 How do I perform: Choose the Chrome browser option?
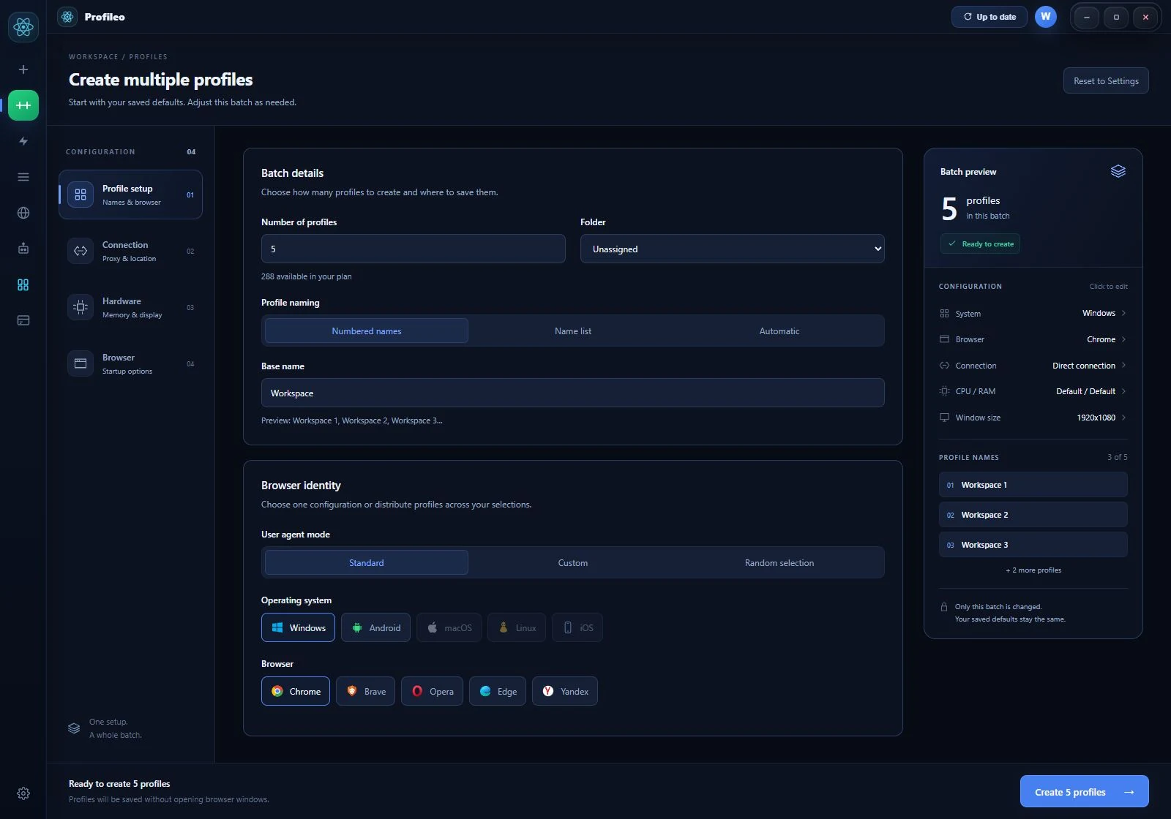coord(296,691)
